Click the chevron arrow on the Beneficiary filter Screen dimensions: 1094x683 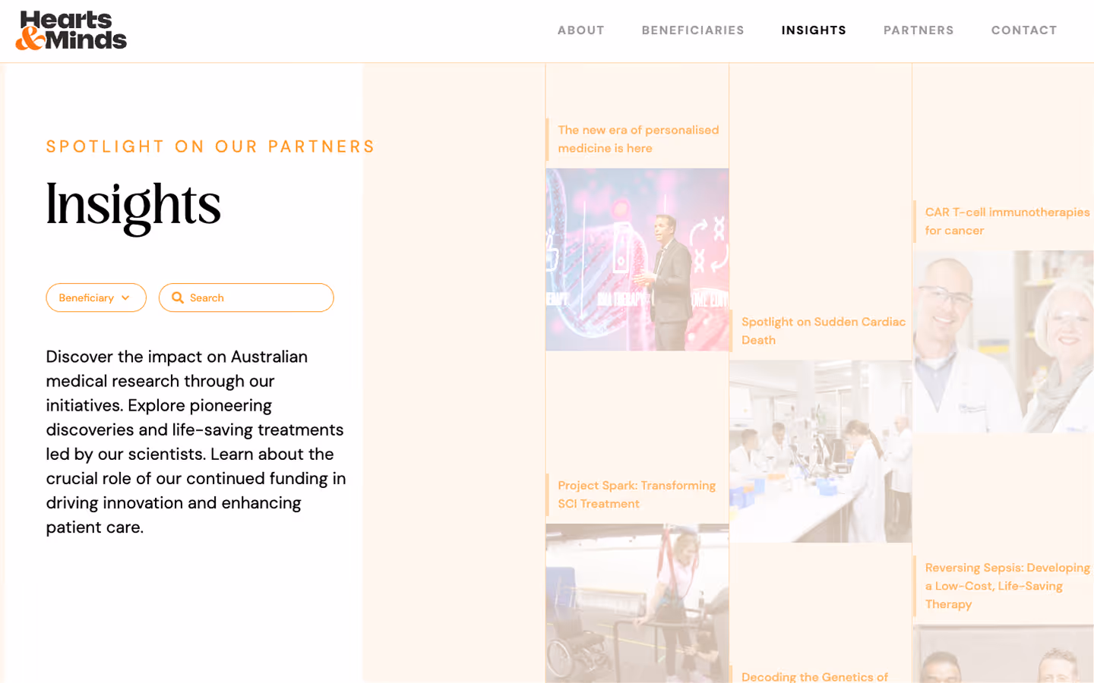[x=125, y=297]
